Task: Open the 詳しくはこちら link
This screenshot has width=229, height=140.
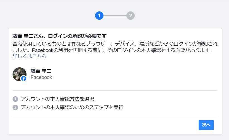Action: (x=29, y=56)
